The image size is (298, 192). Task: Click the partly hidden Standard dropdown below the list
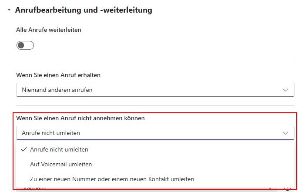point(146,189)
